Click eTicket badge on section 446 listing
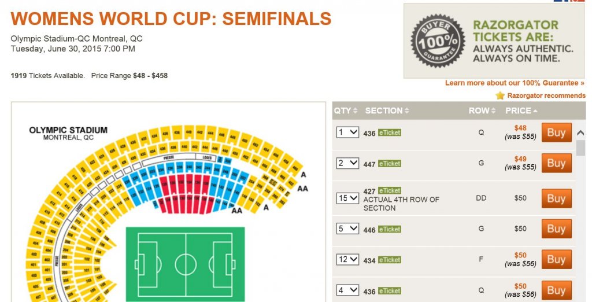592x302 pixels. (390, 229)
